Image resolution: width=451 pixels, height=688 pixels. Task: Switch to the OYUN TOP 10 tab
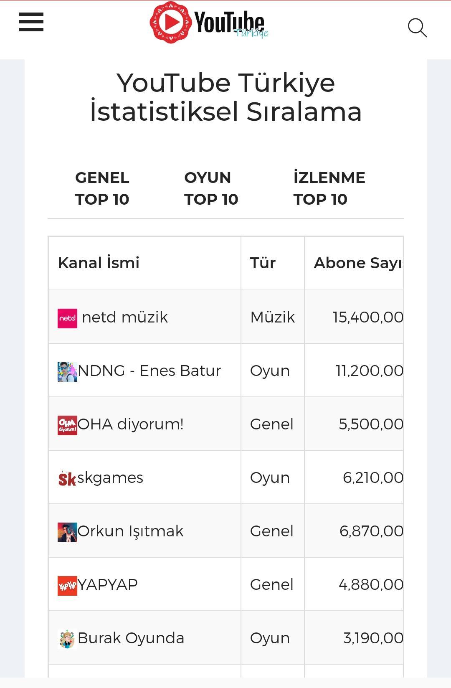211,188
